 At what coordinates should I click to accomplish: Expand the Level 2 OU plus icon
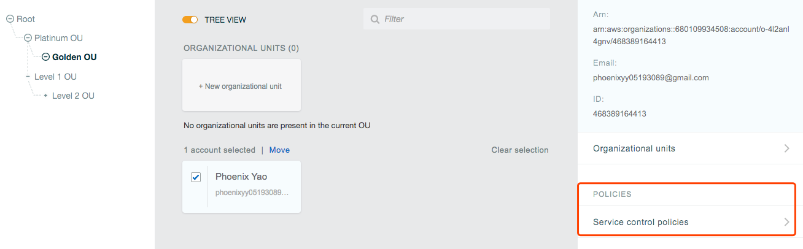coord(45,96)
